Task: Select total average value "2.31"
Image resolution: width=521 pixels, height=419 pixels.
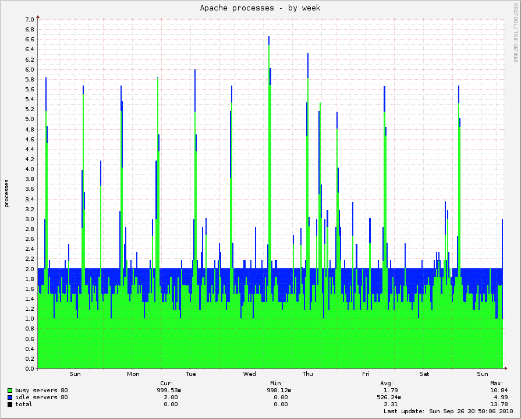Action: (391, 404)
